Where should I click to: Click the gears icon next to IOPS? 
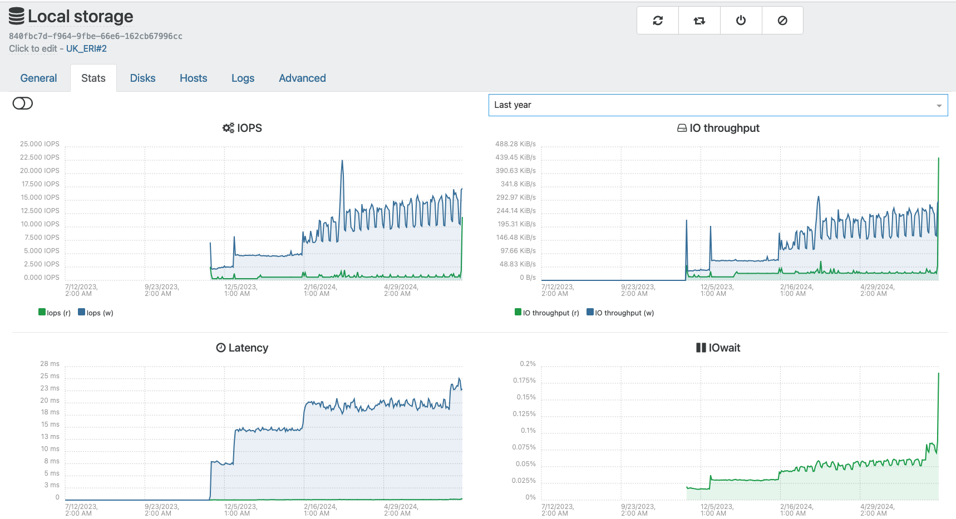pos(228,128)
